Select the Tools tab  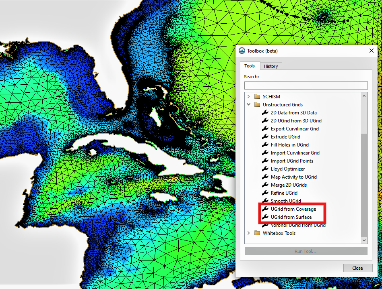click(x=250, y=65)
